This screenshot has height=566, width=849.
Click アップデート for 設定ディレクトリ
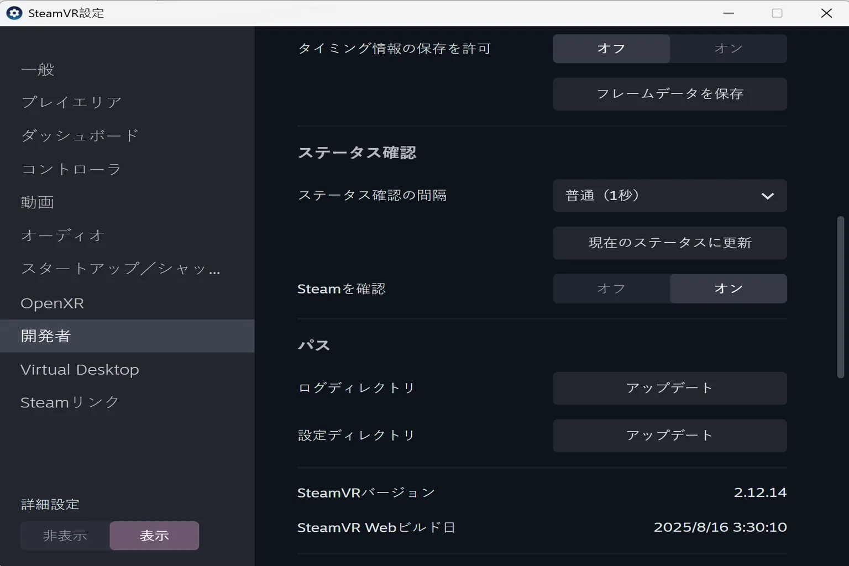[x=670, y=436]
